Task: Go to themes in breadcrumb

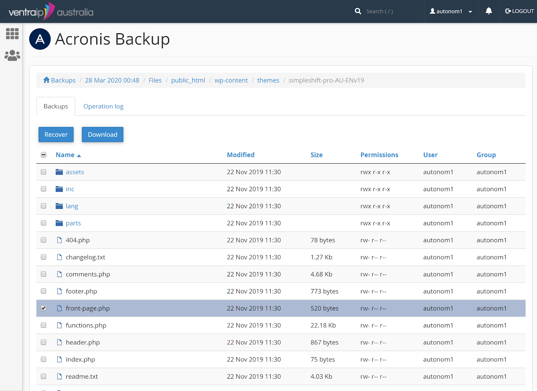Action: 268,80
